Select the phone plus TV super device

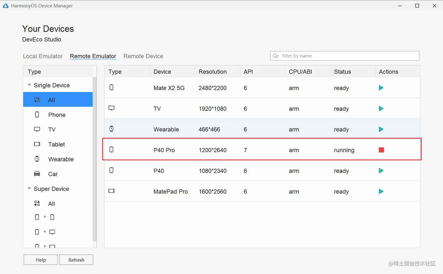pos(45,232)
